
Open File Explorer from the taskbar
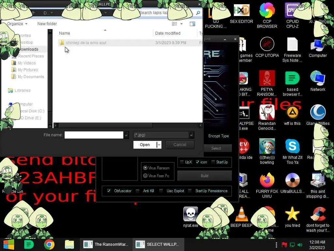point(69,244)
